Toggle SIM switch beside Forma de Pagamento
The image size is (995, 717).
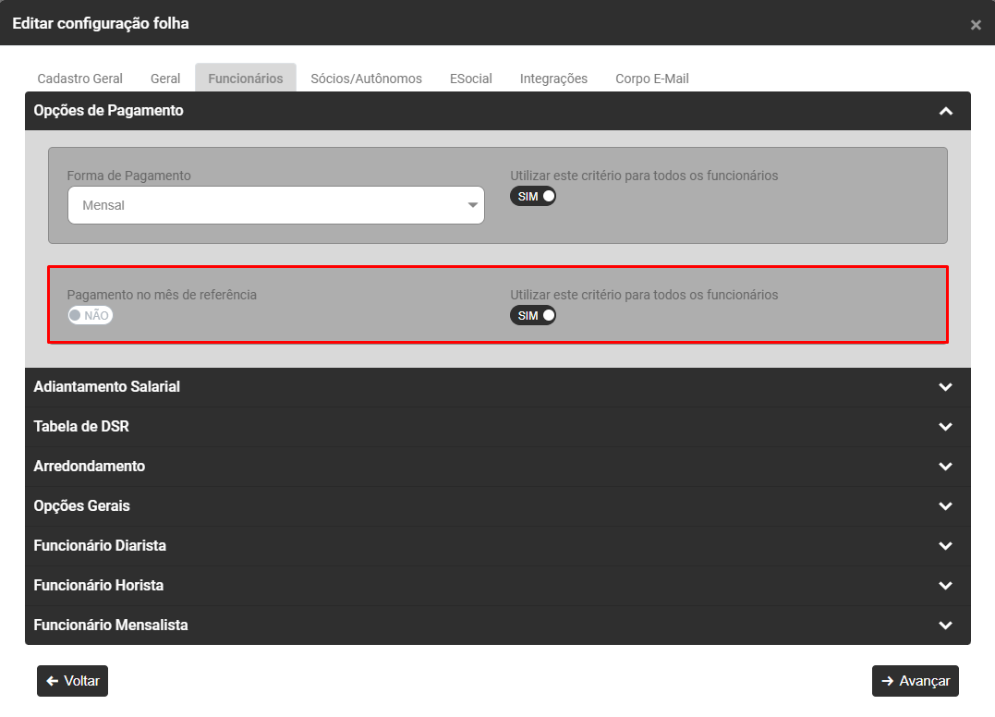533,196
